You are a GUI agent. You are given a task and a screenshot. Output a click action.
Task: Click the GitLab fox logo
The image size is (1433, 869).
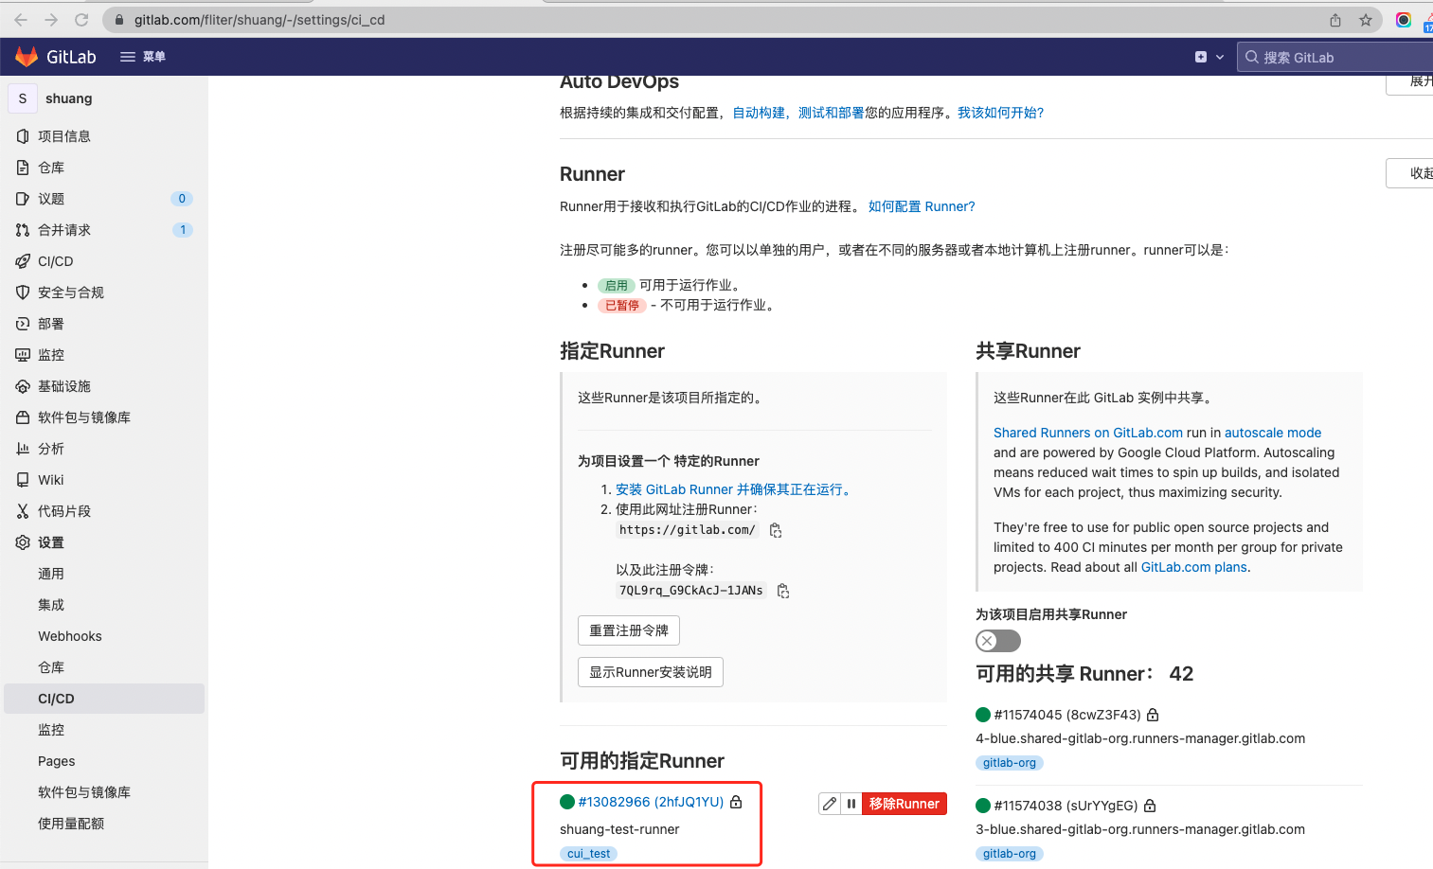click(27, 57)
